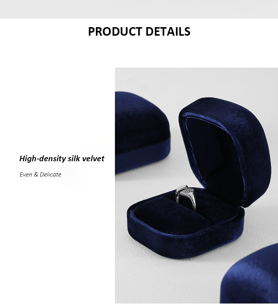Click the front wall of the open box base
This screenshot has height=305, width=278.
pyautogui.click(x=181, y=241)
